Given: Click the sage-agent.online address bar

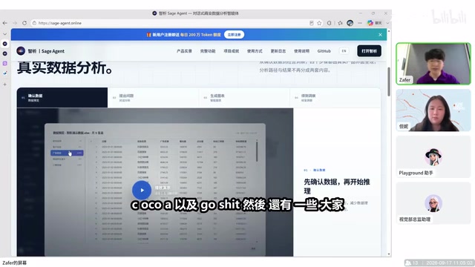Looking at the screenshot, I should tap(170, 23).
